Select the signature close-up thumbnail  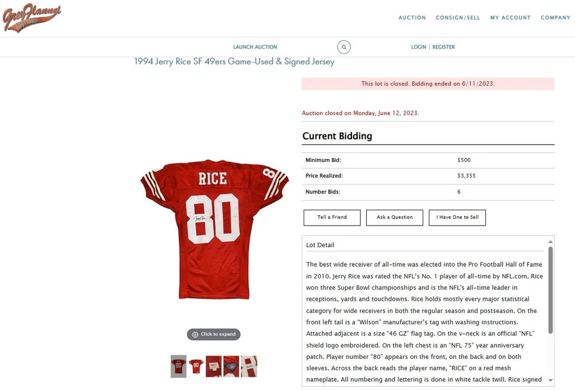(249, 366)
